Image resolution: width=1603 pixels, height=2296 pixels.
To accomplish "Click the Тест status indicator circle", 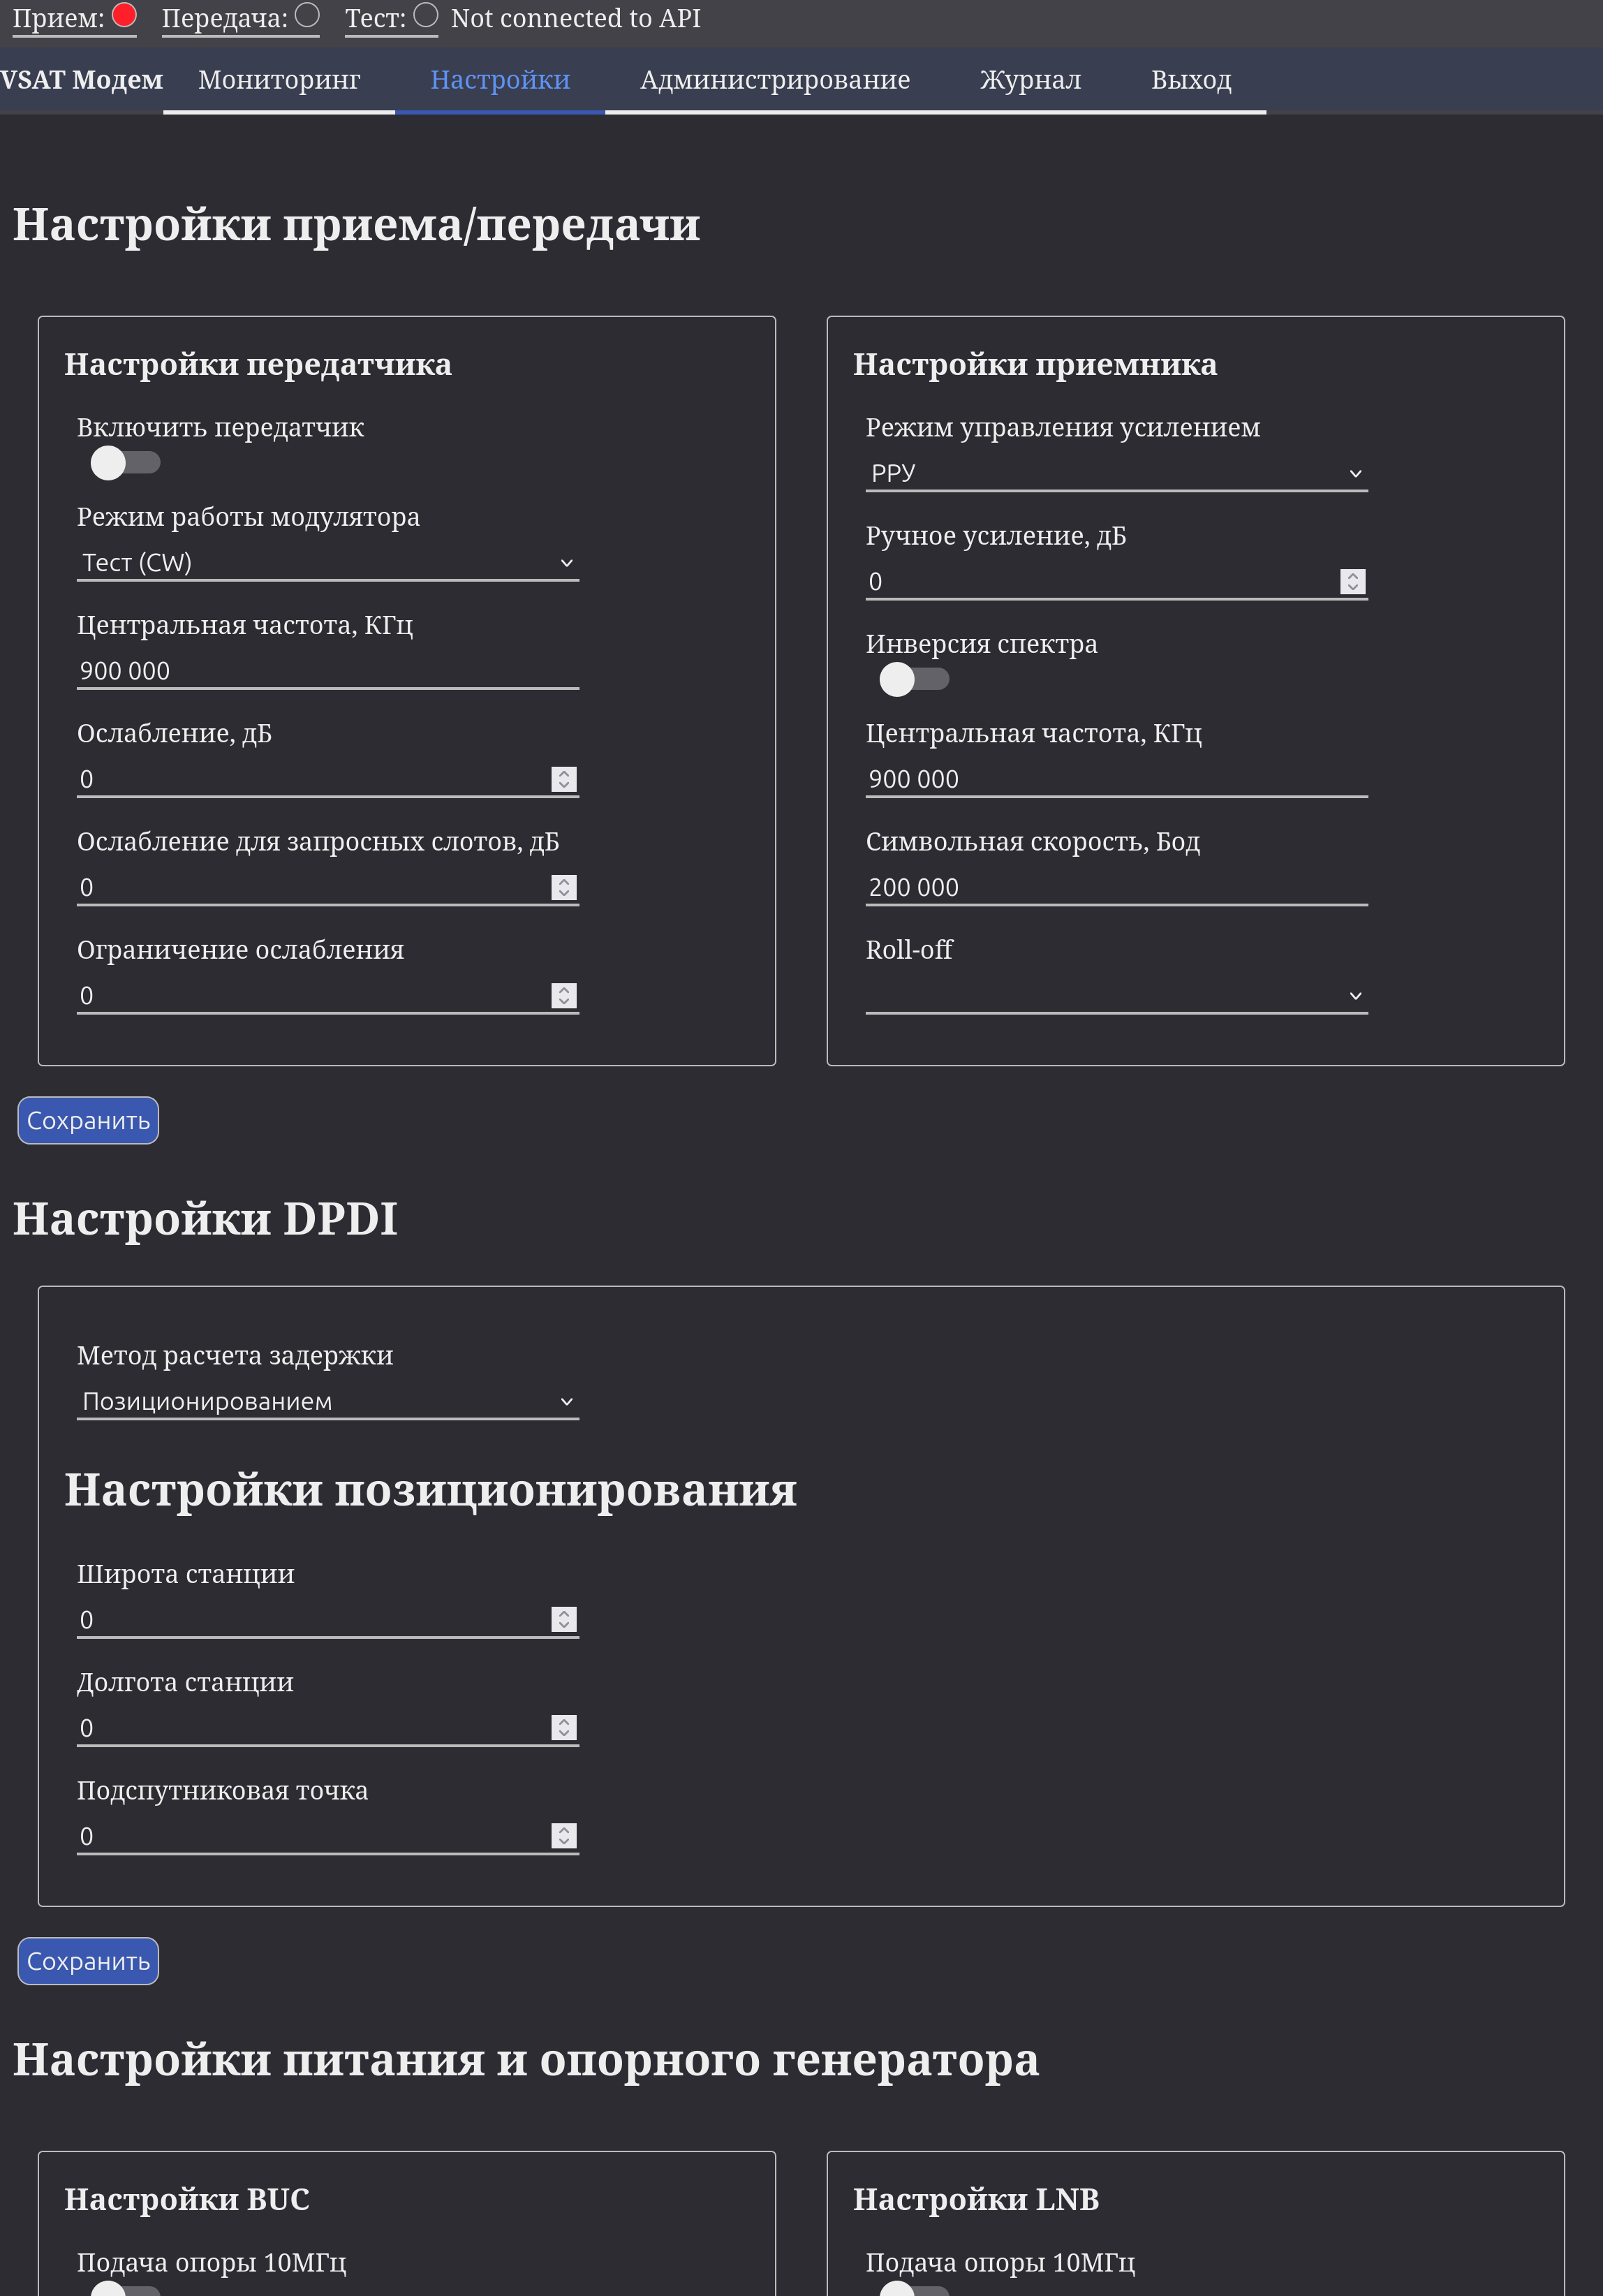I will click(426, 15).
